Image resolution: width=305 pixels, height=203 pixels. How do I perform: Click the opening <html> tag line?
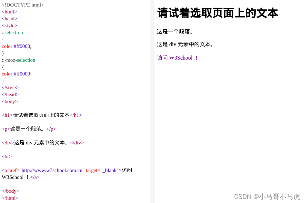click(9, 12)
